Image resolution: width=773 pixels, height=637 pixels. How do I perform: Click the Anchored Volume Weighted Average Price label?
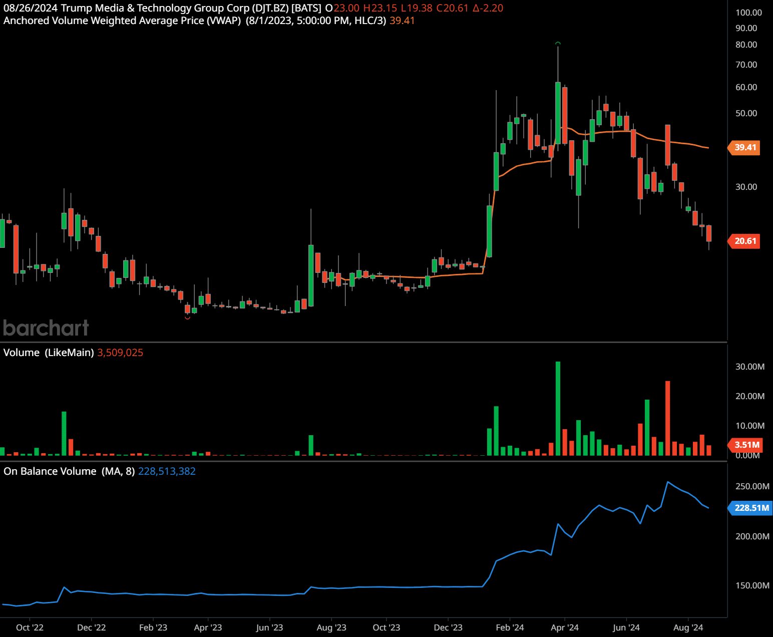(122, 21)
